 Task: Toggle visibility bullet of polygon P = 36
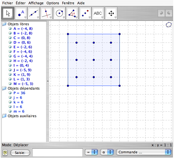10,93
